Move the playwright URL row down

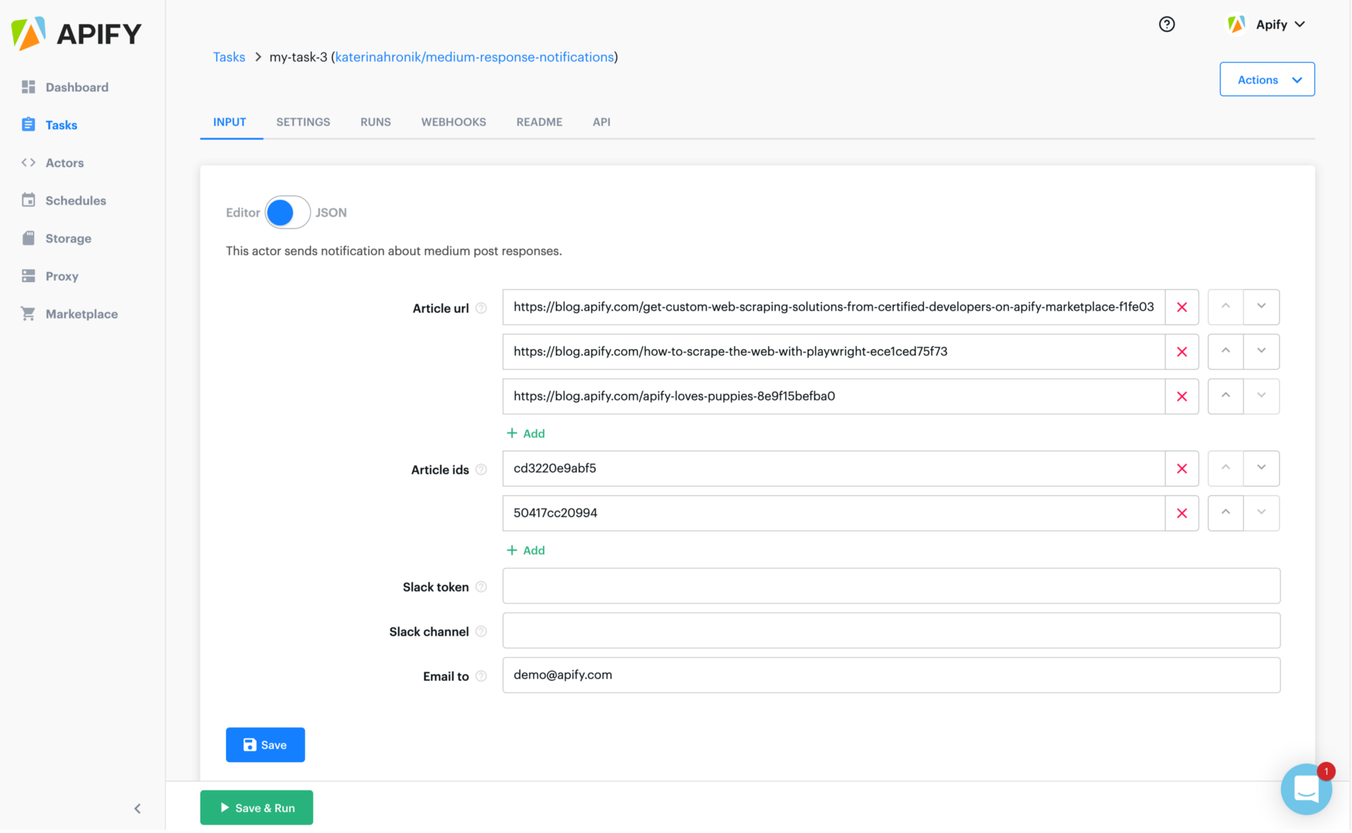[x=1261, y=352]
